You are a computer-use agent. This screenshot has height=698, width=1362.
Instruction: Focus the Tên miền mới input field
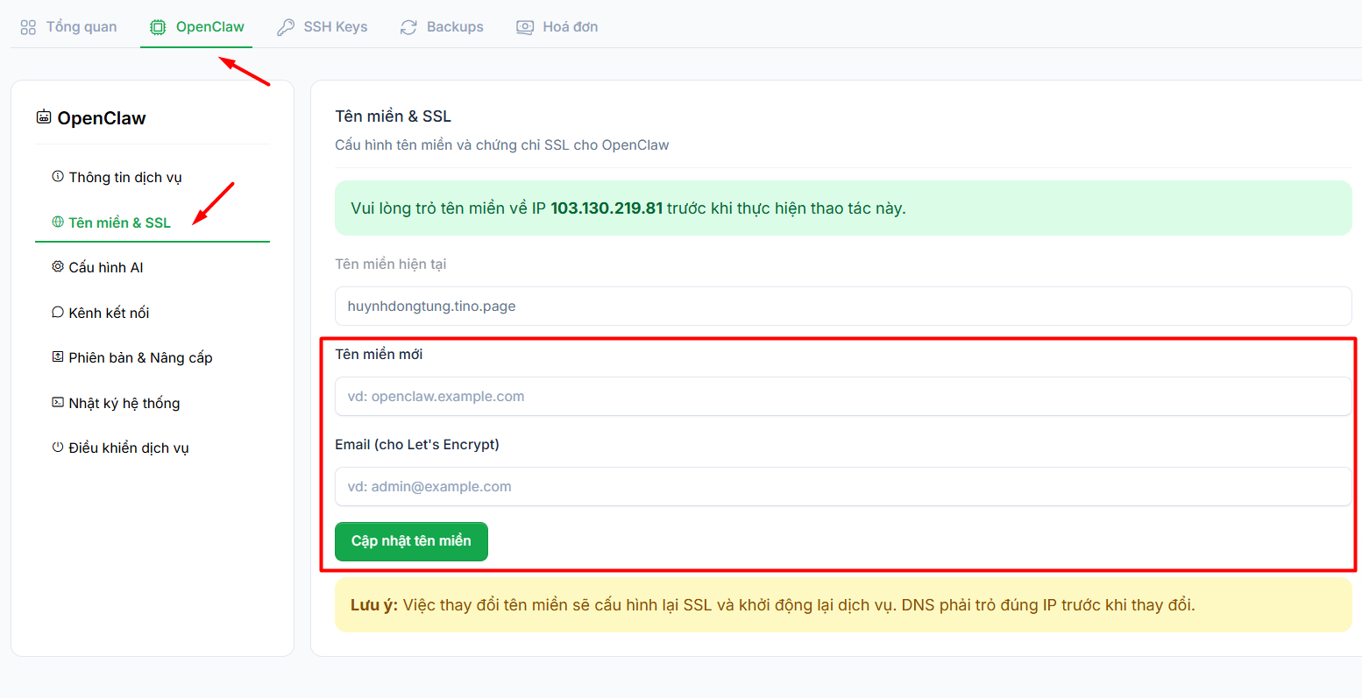[843, 397]
